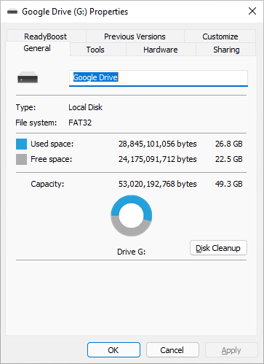Open the Hardware tab
The width and height of the screenshot is (264, 364).
click(161, 50)
